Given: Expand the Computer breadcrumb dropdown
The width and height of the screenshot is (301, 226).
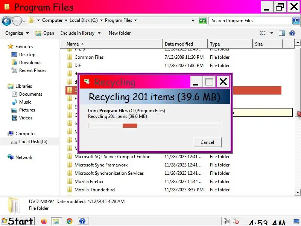Looking at the screenshot, I should [x=66, y=20].
